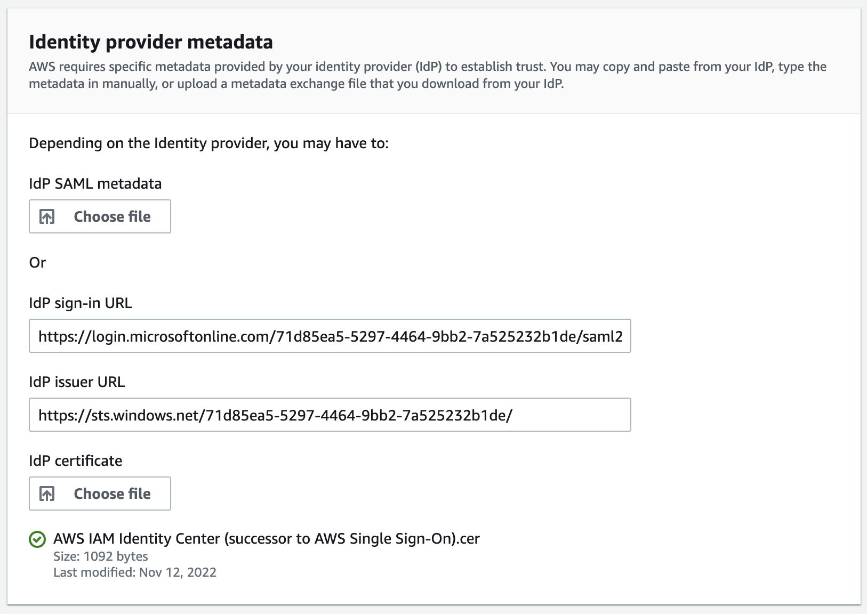Viewport: 867px width, 614px height.
Task: Click the "Depending on the Identity provider" sentence
Action: 209,143
